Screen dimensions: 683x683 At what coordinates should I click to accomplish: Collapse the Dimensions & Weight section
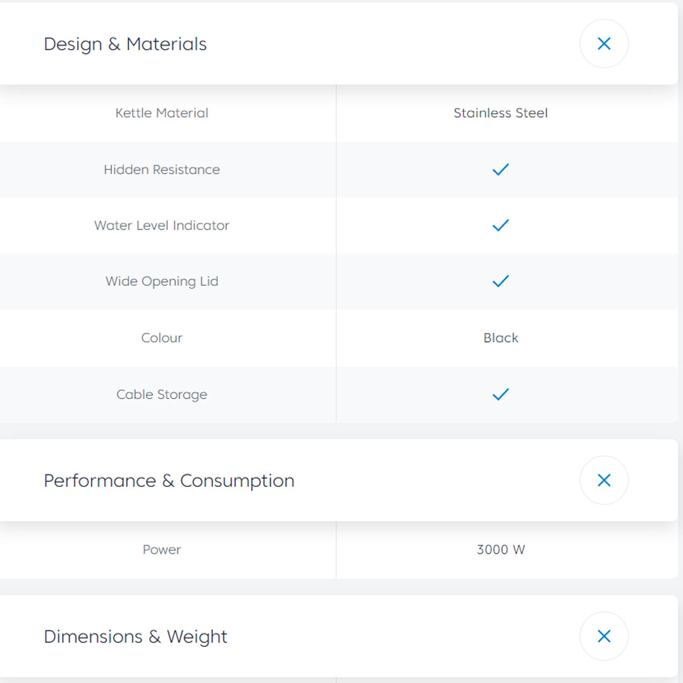[x=604, y=636]
